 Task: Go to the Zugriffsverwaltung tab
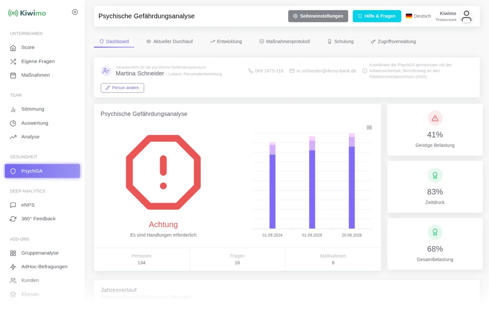pos(393,42)
